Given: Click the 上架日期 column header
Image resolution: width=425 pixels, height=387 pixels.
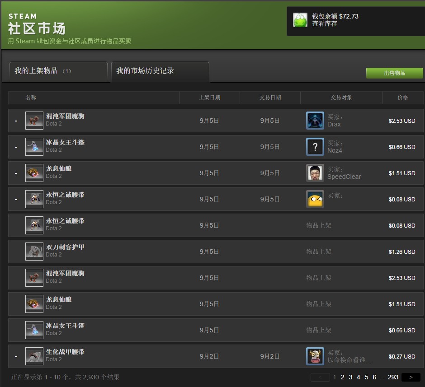Looking at the screenshot, I should 209,98.
